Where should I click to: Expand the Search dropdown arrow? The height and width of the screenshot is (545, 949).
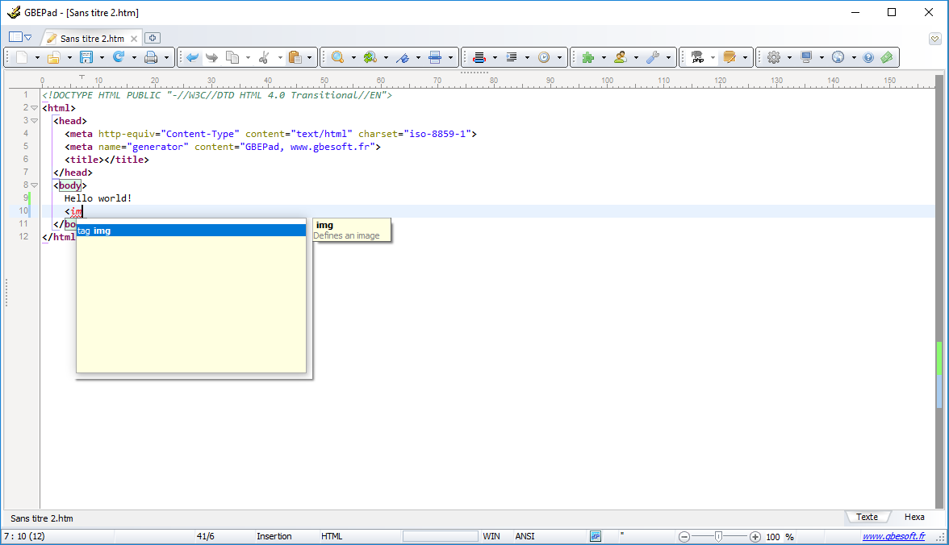(x=353, y=58)
